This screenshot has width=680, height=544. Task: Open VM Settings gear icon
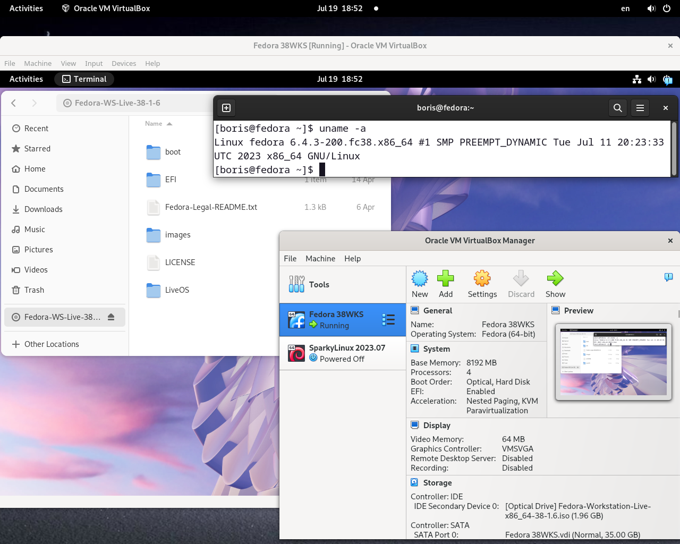coord(482,278)
